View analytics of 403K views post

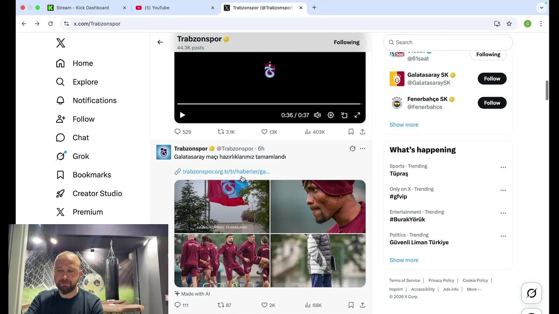tap(314, 132)
